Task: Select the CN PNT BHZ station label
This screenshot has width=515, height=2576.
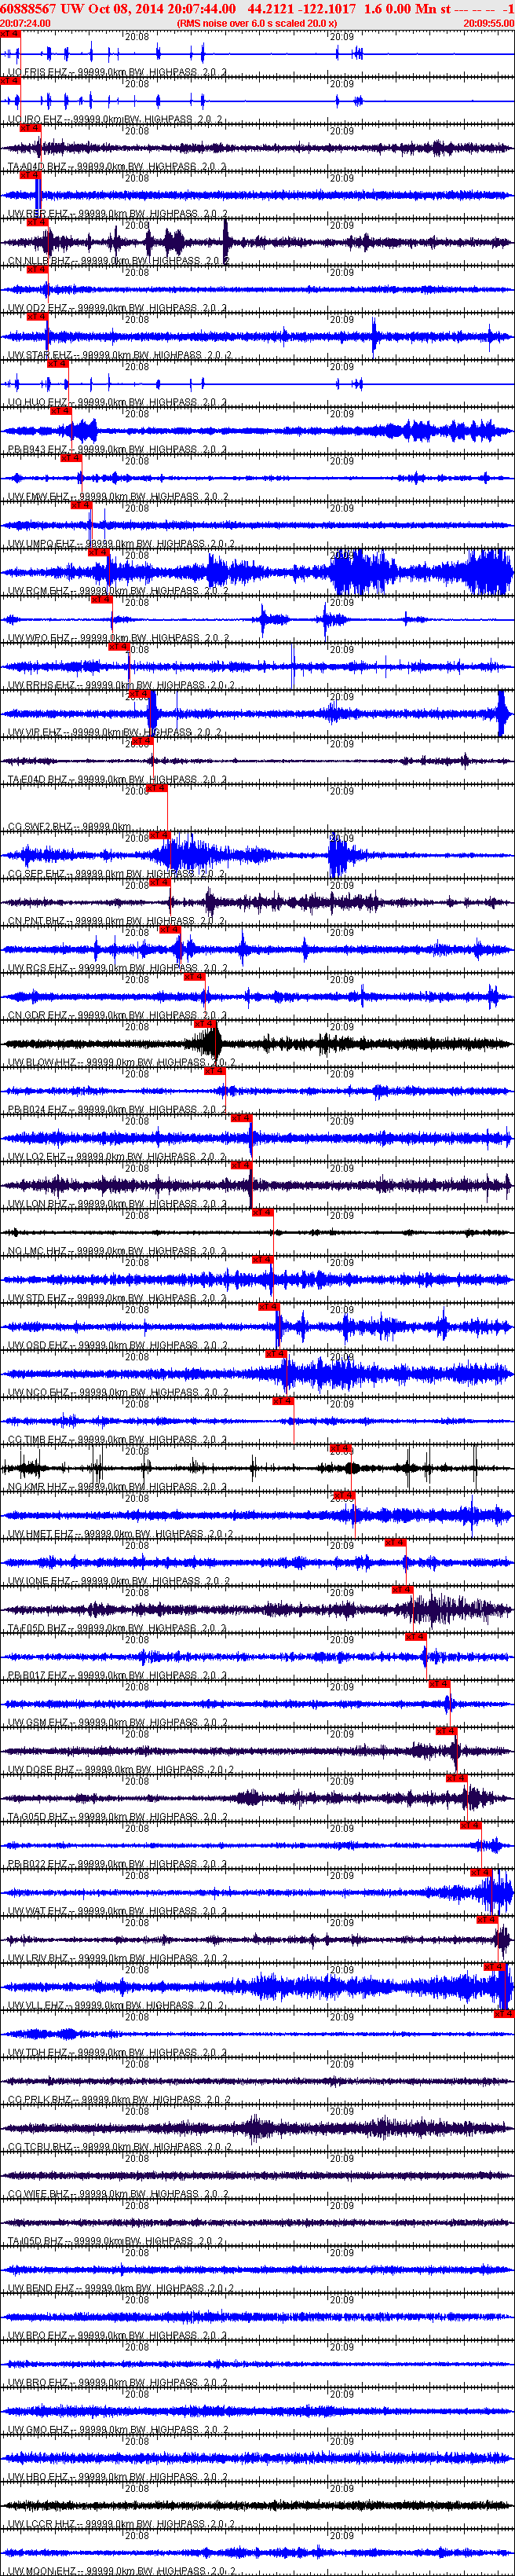Action: click(x=117, y=921)
